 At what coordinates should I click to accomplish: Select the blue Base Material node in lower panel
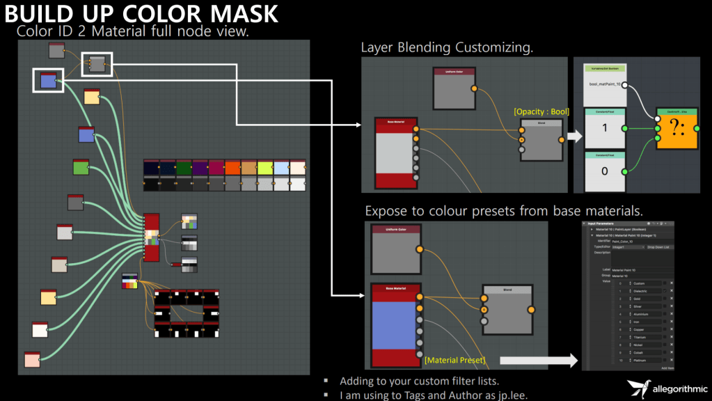click(395, 325)
